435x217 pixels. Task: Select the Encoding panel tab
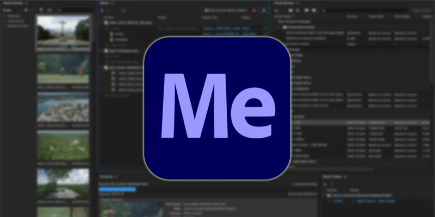(x=106, y=177)
